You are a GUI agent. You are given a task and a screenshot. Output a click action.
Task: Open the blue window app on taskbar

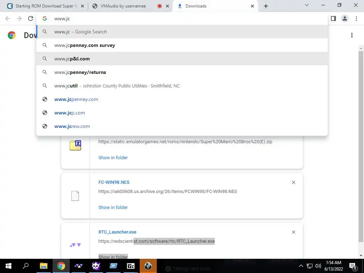(x=113, y=266)
